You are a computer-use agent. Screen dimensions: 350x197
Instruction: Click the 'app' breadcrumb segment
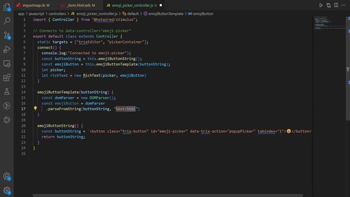21,14
